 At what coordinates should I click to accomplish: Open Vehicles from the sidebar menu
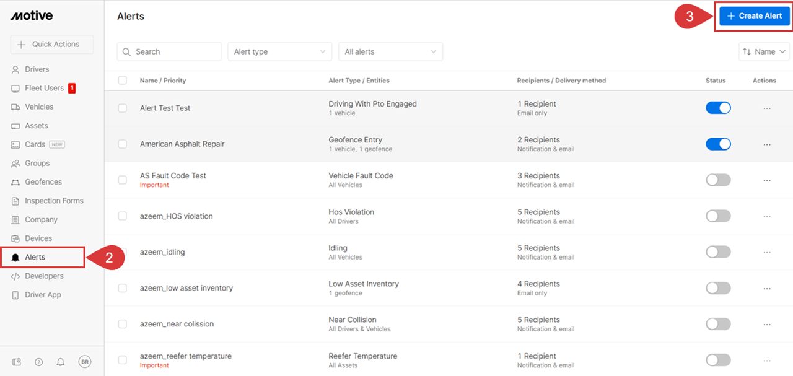point(39,107)
